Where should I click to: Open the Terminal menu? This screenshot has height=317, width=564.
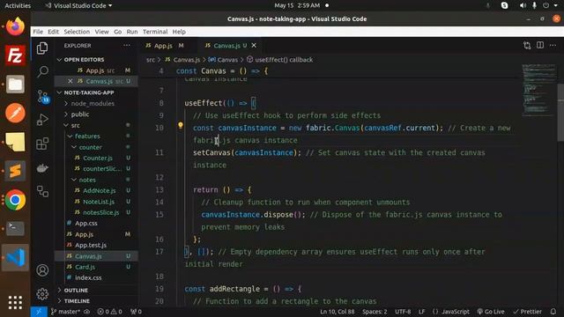[x=155, y=32]
